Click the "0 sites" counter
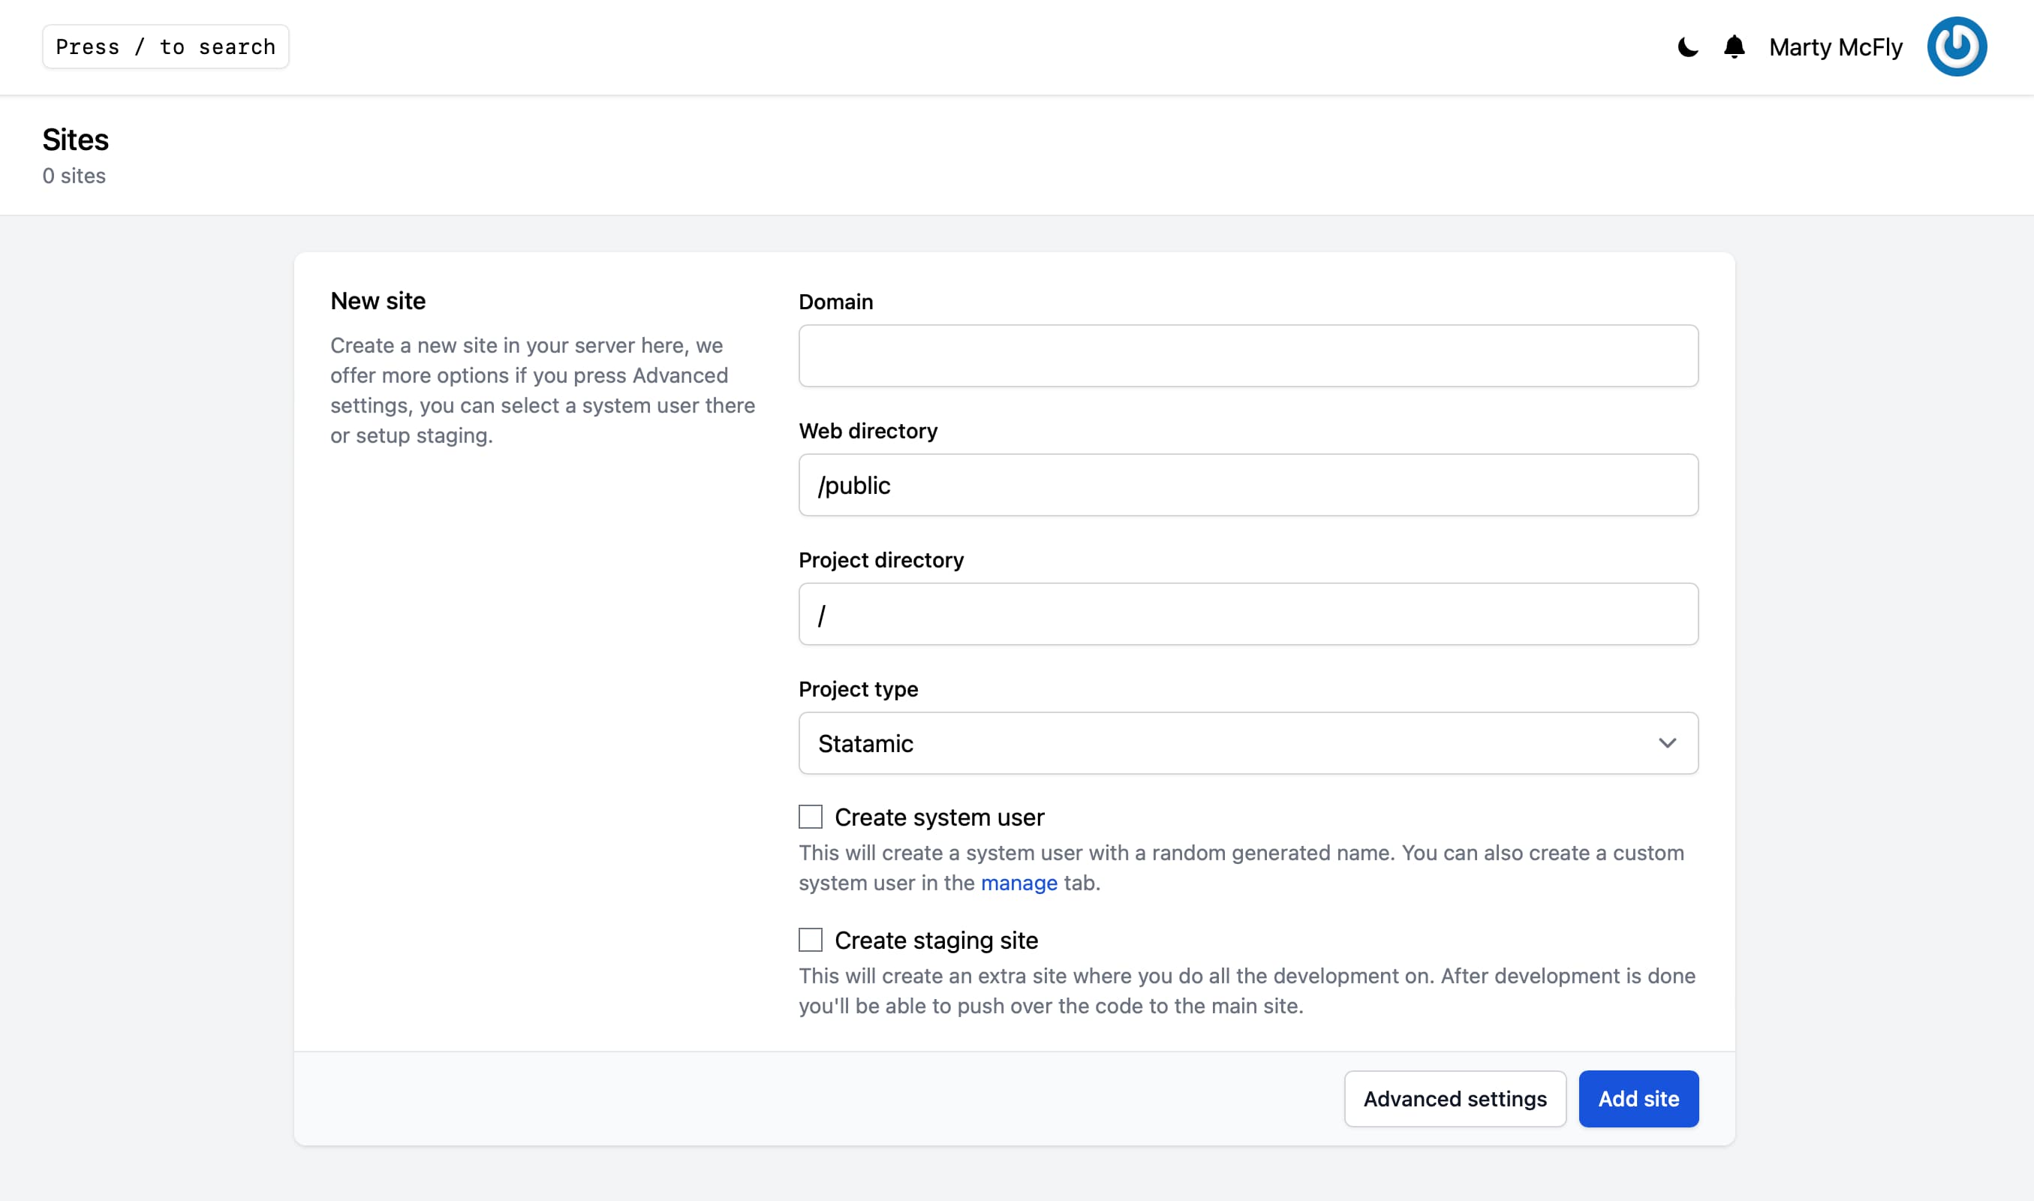Screen dimensions: 2034x1201 [74, 176]
